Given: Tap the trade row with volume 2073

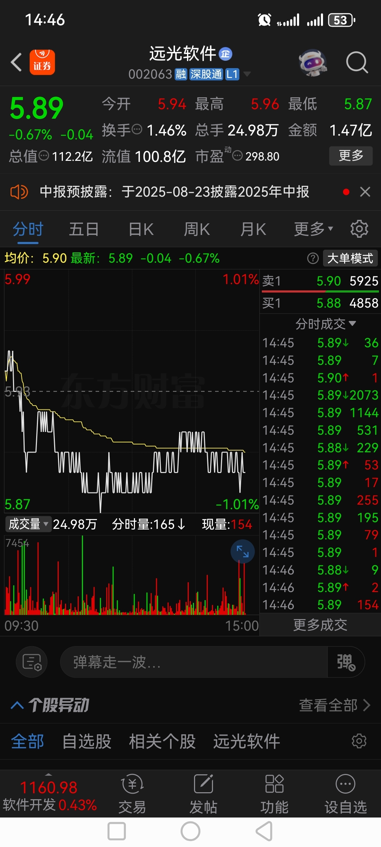Looking at the screenshot, I should [320, 395].
